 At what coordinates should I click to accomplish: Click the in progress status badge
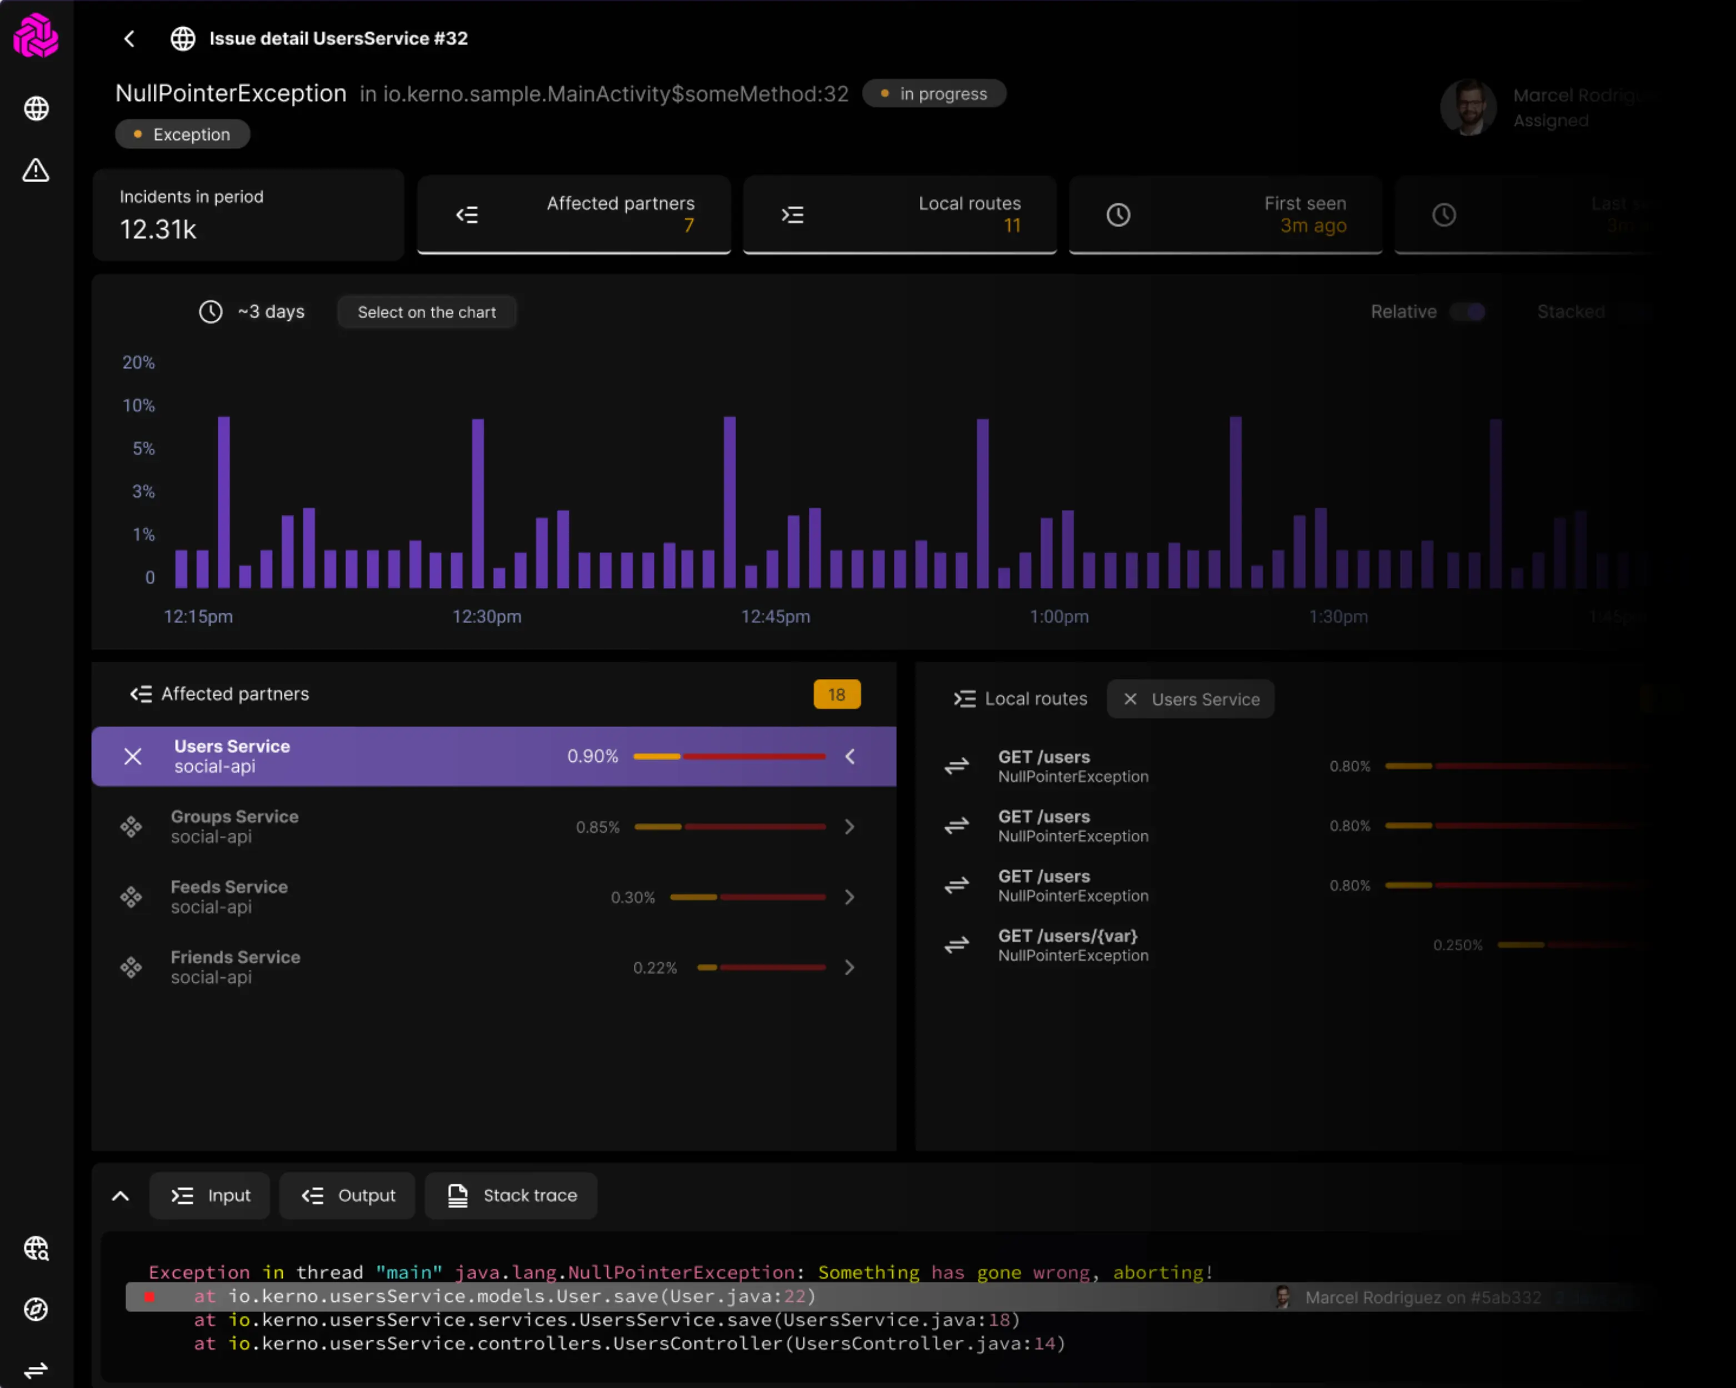934,93
